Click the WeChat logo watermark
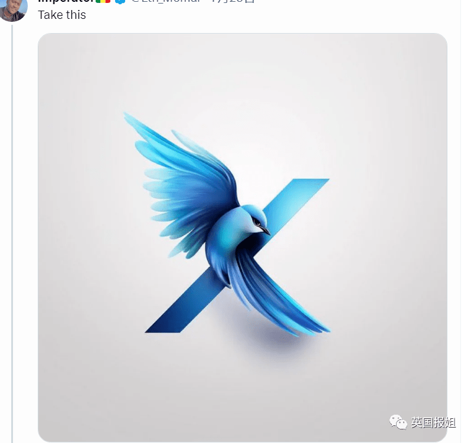The image size is (471, 443). [x=398, y=422]
